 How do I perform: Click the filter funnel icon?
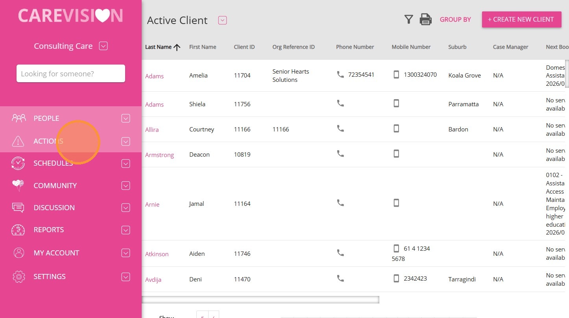click(x=409, y=19)
